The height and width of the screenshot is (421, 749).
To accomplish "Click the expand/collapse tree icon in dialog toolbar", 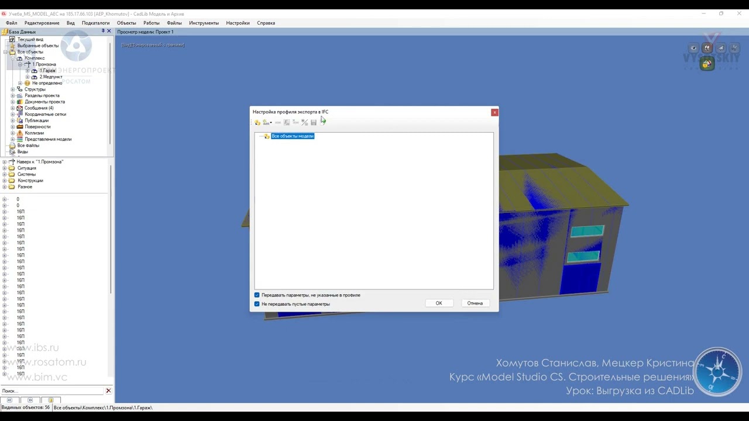I will click(x=304, y=122).
